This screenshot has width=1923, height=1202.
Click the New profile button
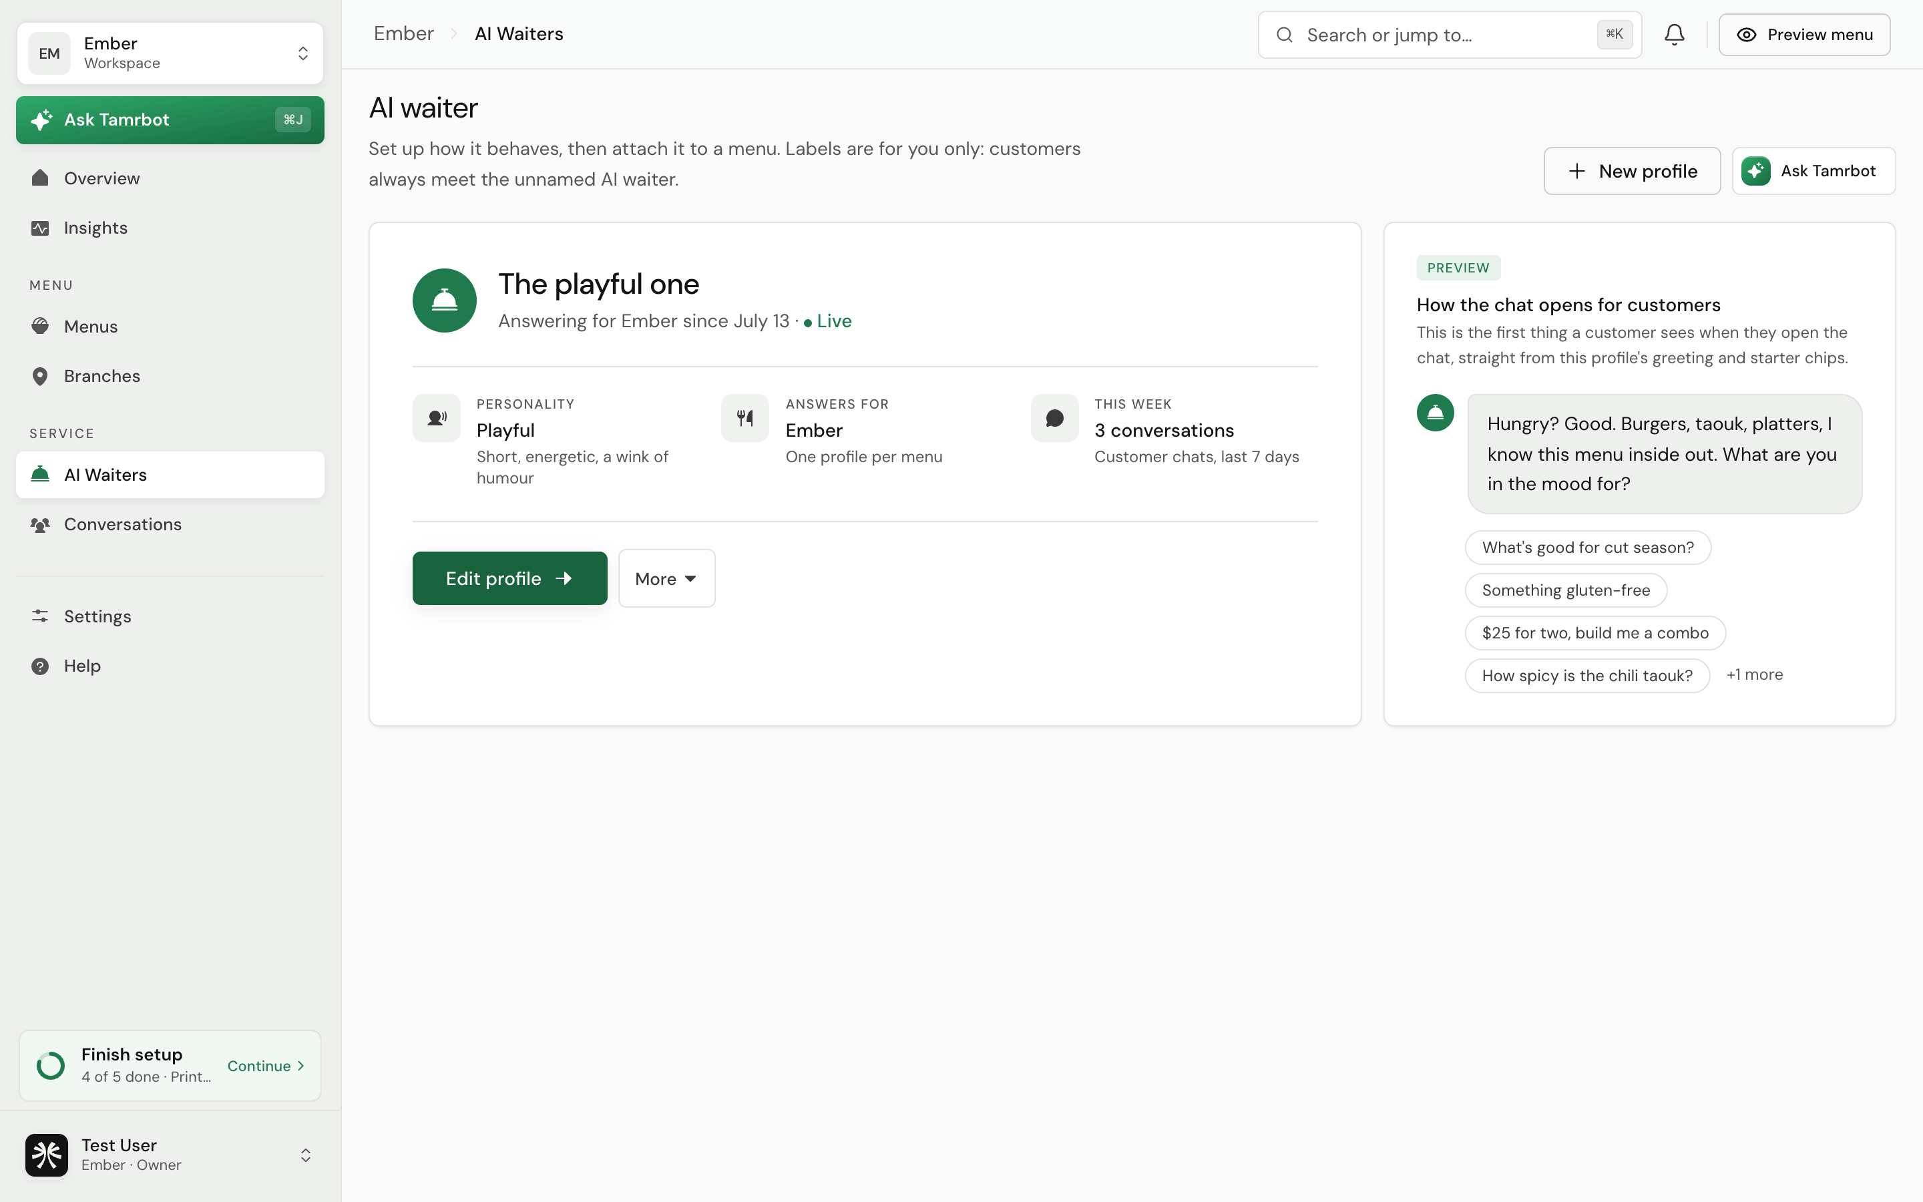[x=1631, y=171]
